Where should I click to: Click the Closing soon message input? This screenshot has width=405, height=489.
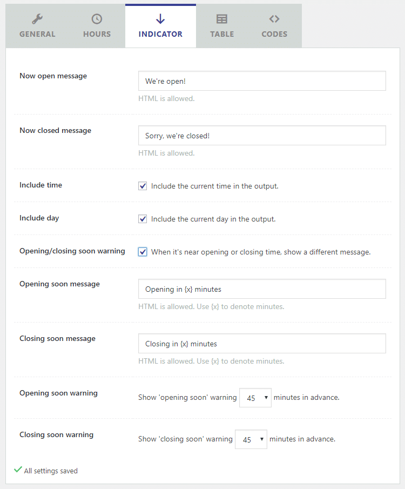(x=262, y=344)
